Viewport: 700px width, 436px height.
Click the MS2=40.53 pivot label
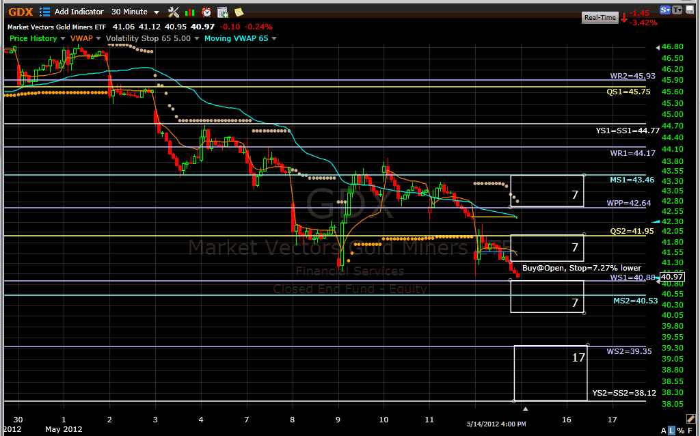636,301
